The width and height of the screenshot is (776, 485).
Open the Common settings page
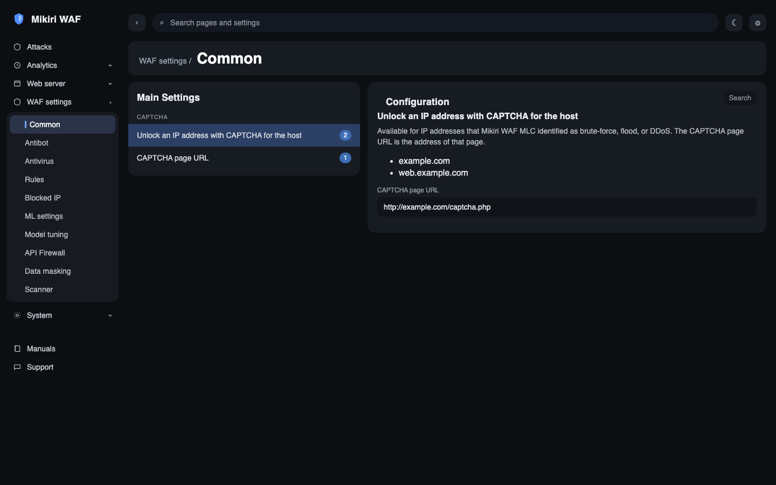click(63, 124)
